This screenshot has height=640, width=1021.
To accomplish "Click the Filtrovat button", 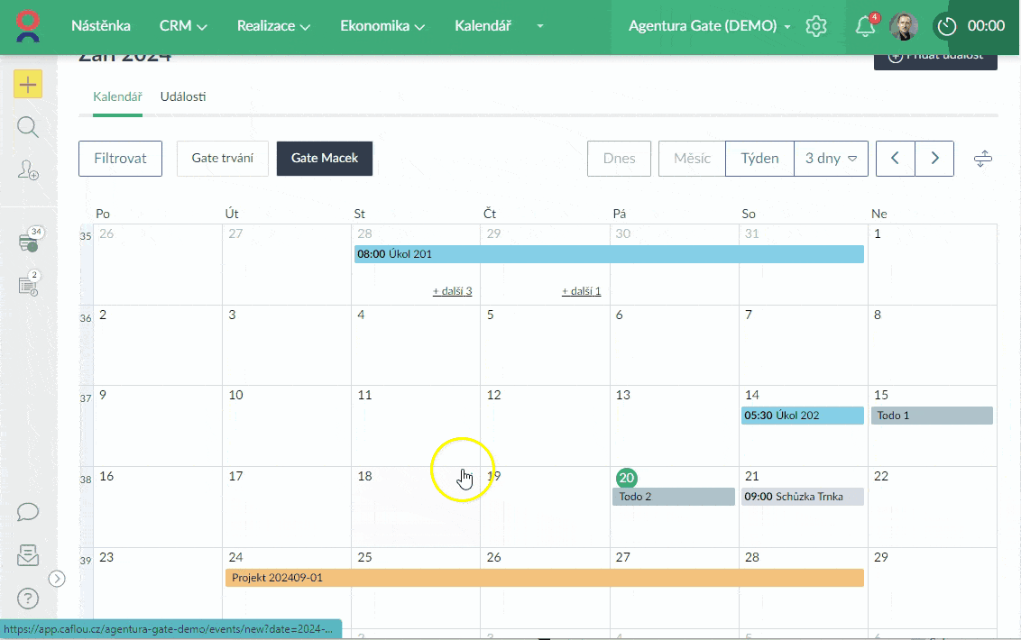I will tap(120, 158).
